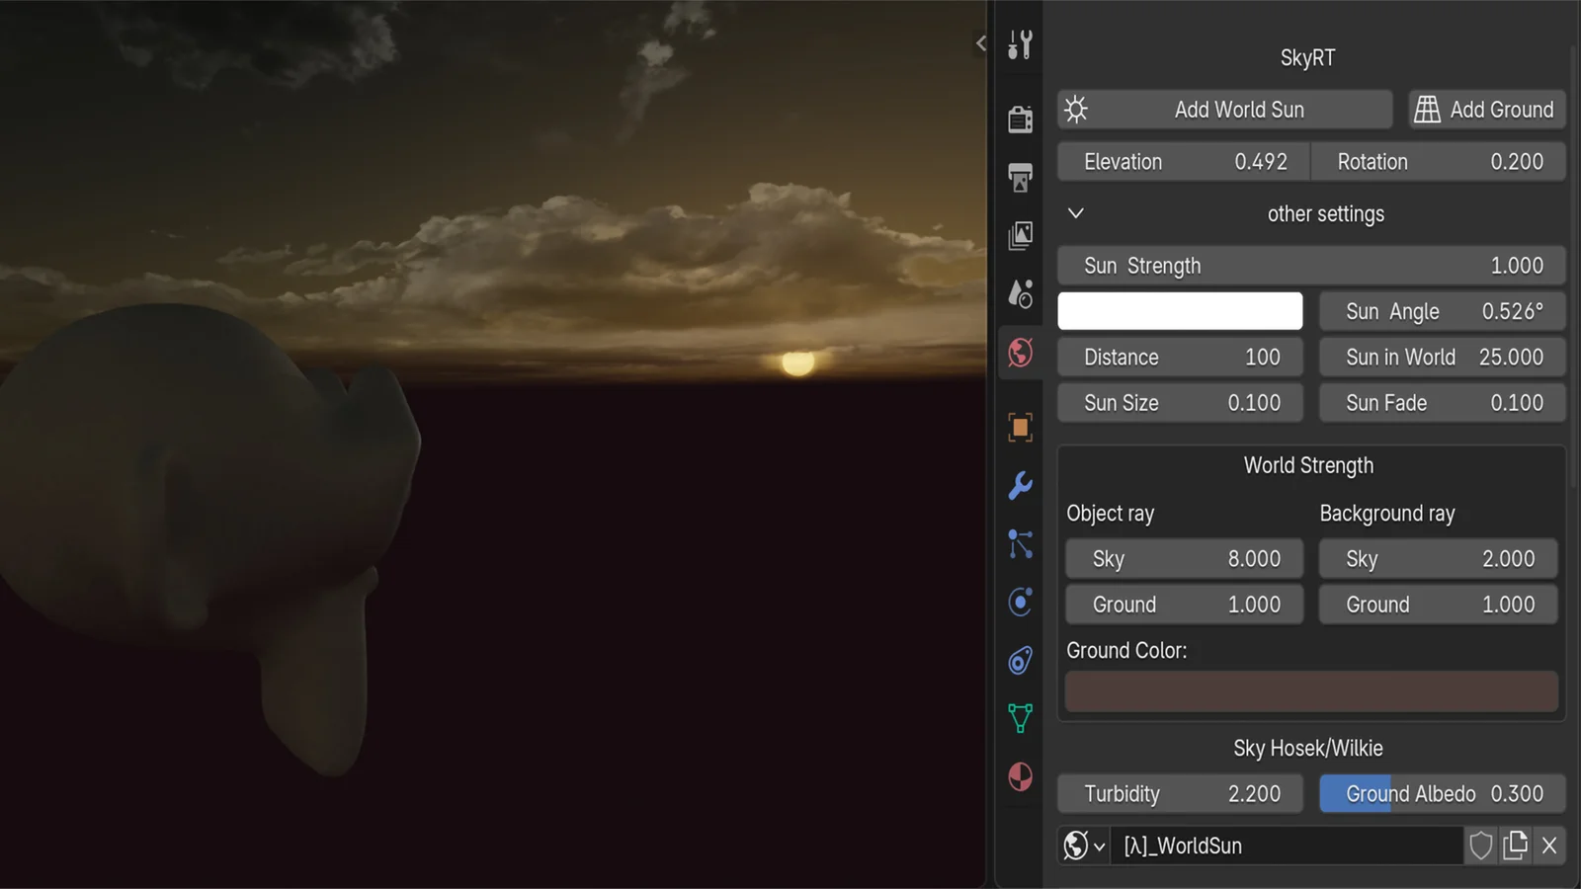The width and height of the screenshot is (1581, 889).
Task: Click Add Ground
Action: 1486,110
